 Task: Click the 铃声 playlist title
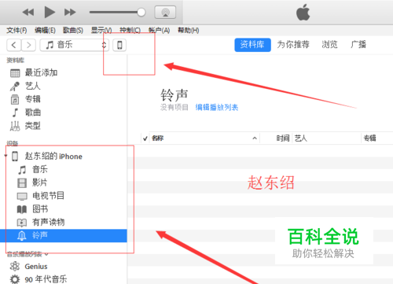[174, 95]
